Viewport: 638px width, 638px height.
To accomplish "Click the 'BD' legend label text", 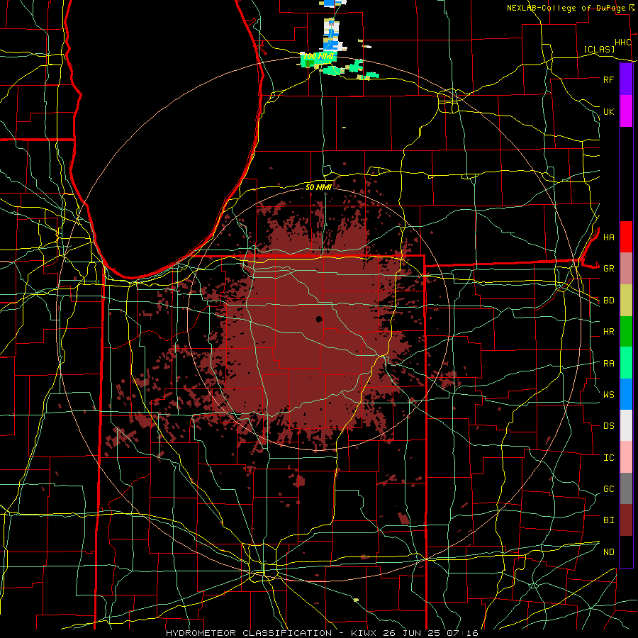I will click(608, 301).
